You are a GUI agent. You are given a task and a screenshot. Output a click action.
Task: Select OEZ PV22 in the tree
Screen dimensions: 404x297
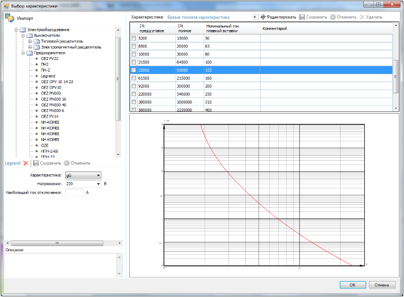(x=49, y=59)
